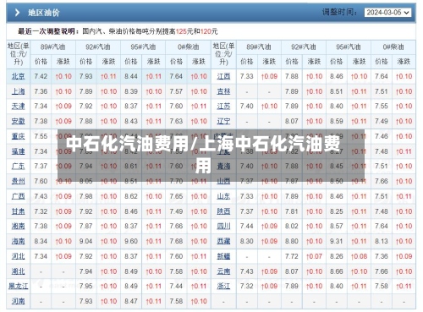423x312 pixels.
Task: Open the 北京 region link
Action: 19,76
